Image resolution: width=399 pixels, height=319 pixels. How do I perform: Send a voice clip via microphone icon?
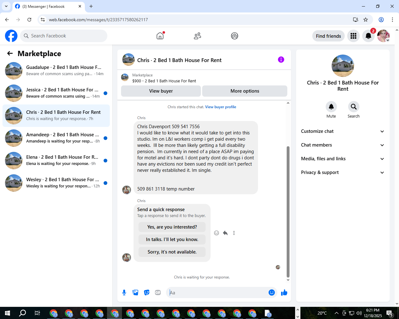point(124,292)
